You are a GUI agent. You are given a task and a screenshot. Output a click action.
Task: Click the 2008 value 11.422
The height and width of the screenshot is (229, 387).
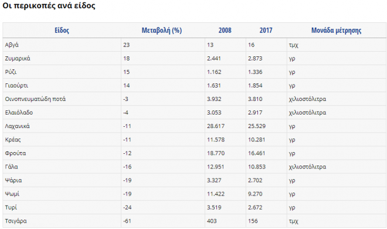pyautogui.click(x=216, y=194)
